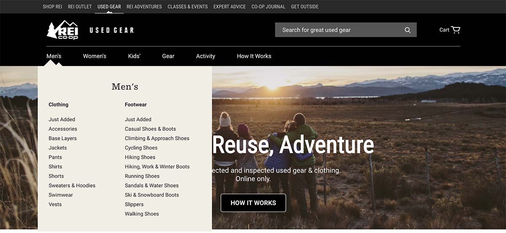Select Sweaters & Hoodies link
Viewport: 506px width, 233px height.
click(x=72, y=185)
